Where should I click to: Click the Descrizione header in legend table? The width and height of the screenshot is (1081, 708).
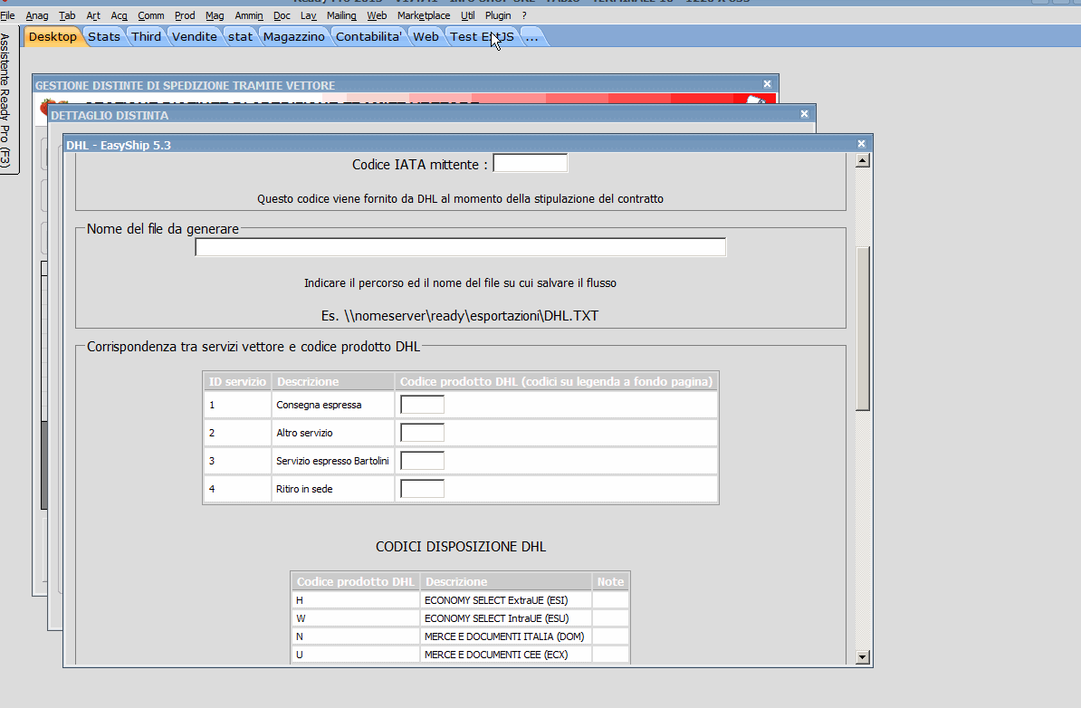click(506, 581)
